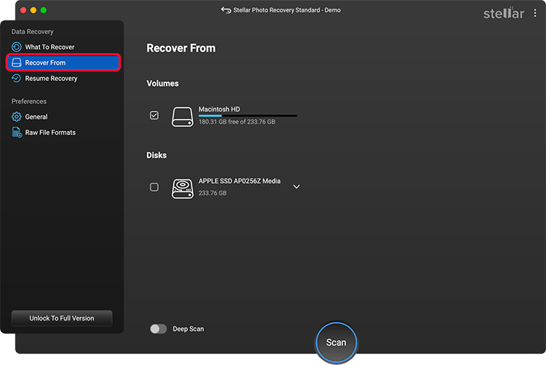Click the APPLE SSD AP0256Z Media label
The height and width of the screenshot is (365, 546).
(x=240, y=181)
